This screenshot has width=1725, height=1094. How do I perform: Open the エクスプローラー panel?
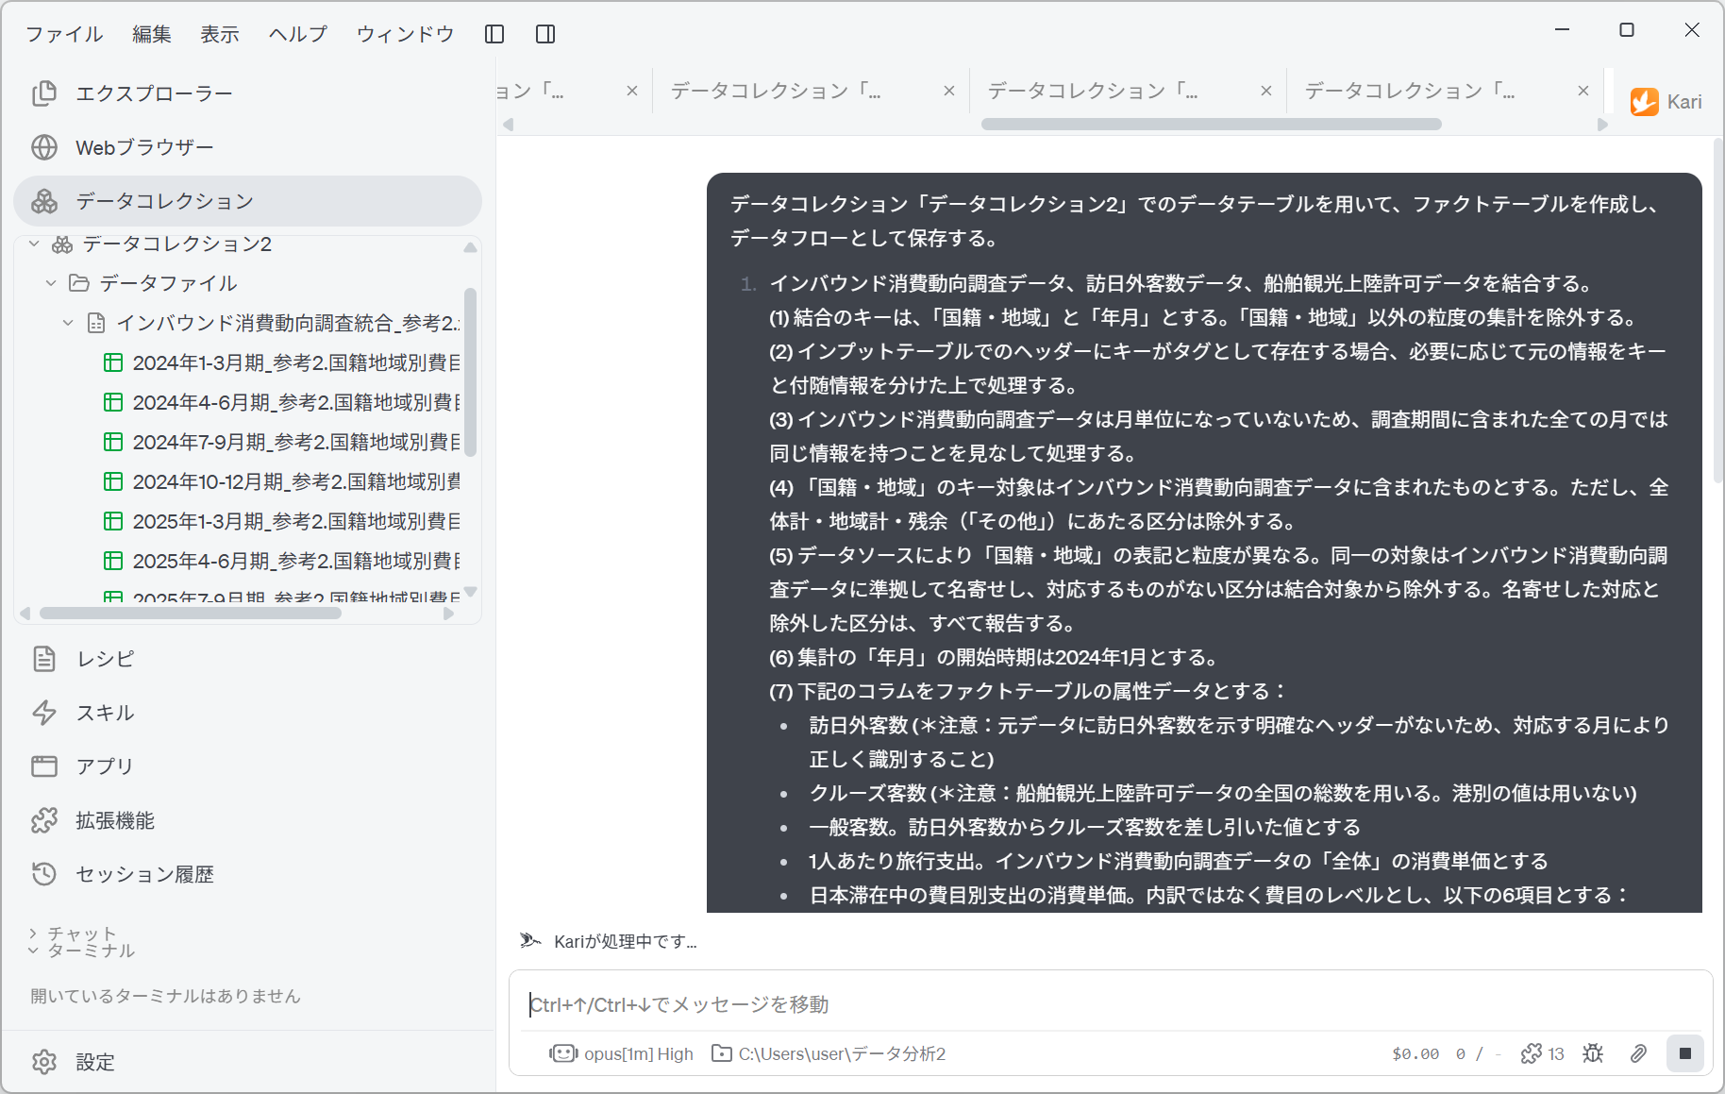click(247, 93)
